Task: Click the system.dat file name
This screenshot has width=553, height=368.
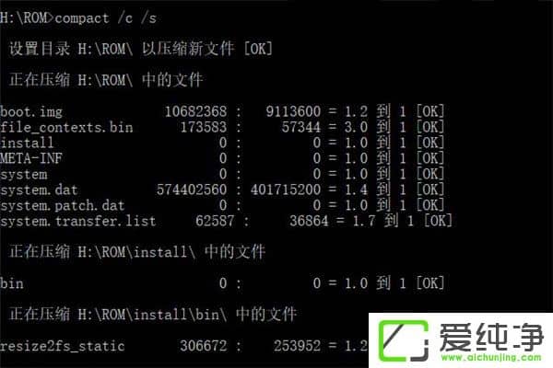Action: (39, 190)
